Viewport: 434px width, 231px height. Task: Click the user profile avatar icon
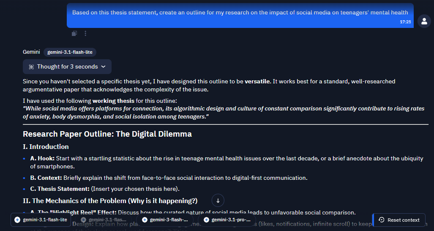pos(424,21)
